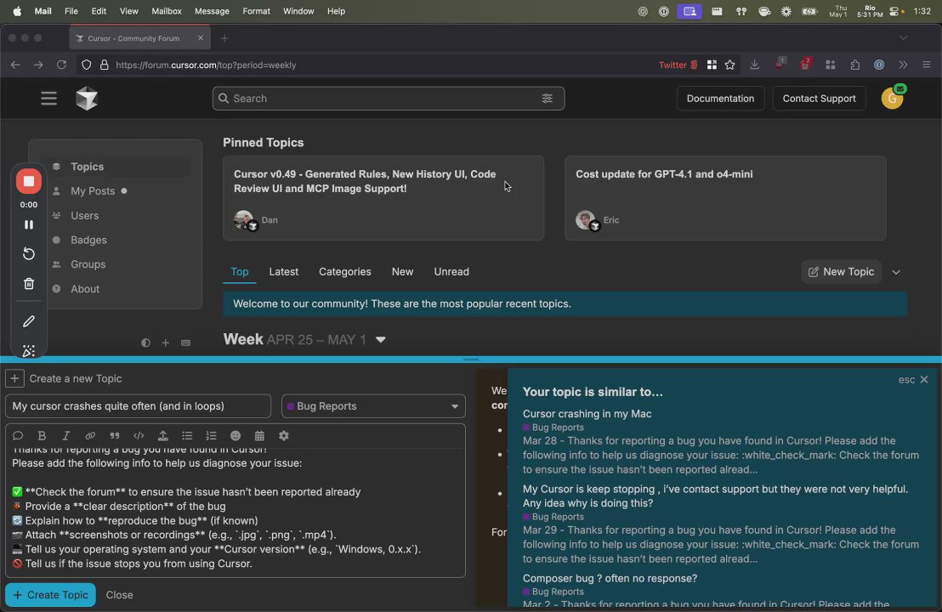Open the forum hamburger sidebar menu
This screenshot has width=942, height=612.
[x=48, y=98]
